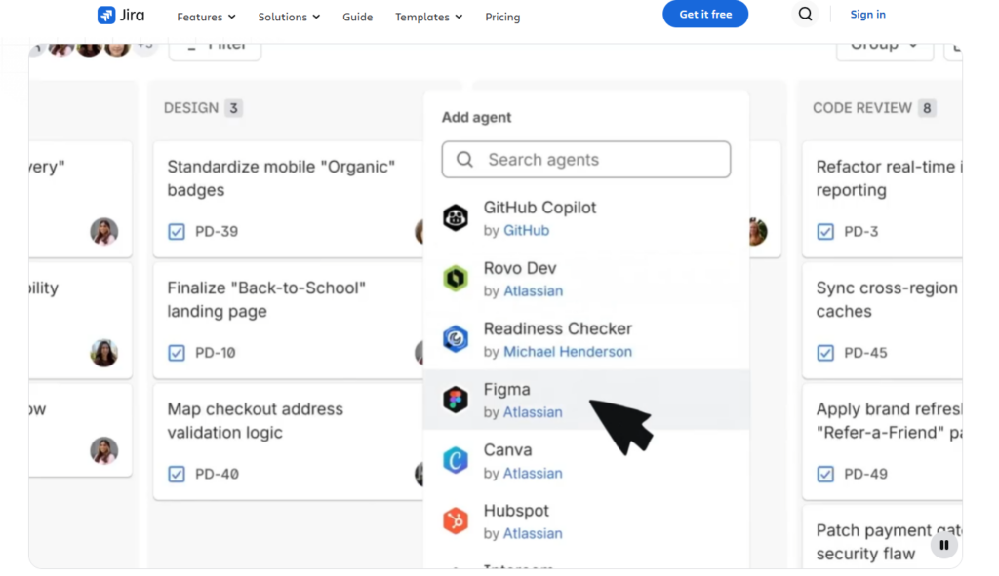The height and width of the screenshot is (576, 999).
Task: Open the GitHub publisher link
Action: [x=526, y=230]
